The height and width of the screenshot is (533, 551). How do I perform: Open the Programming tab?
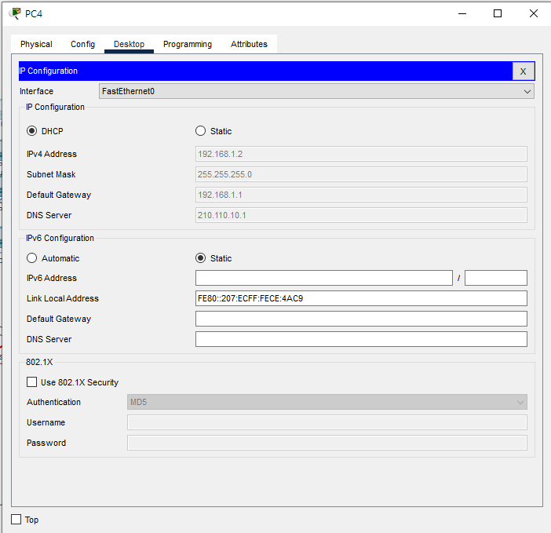coord(188,44)
